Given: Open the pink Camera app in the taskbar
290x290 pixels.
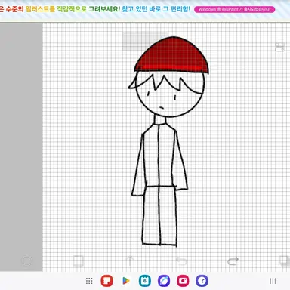Looking at the screenshot, I should click(183, 281).
